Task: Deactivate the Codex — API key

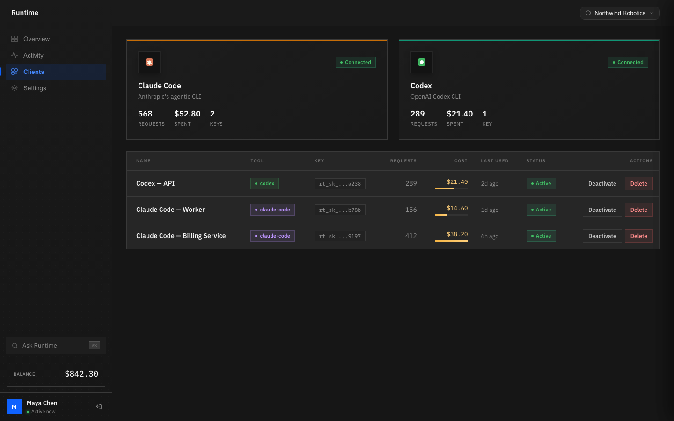Action: click(602, 184)
